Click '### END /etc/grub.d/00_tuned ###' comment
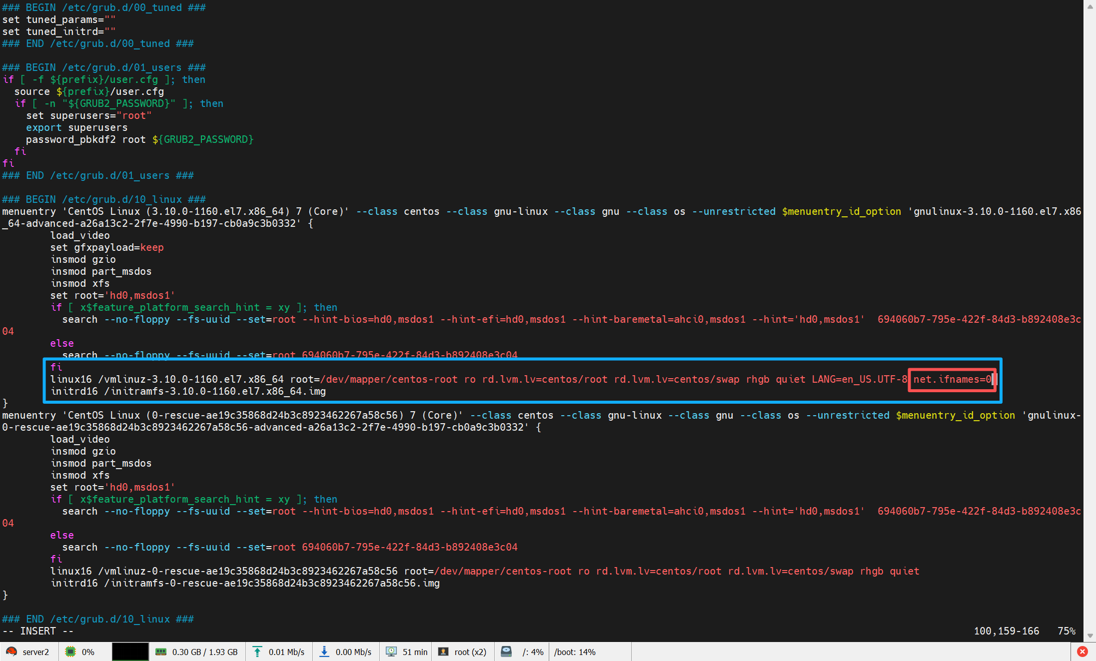1096x661 pixels. pos(98,43)
